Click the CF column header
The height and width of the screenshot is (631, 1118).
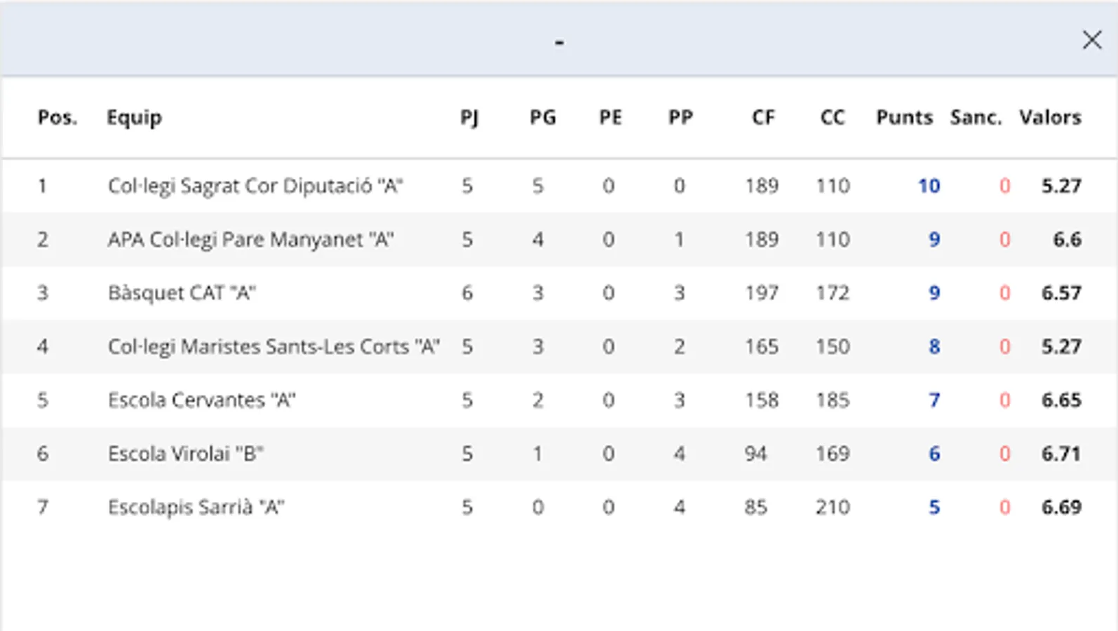(763, 117)
